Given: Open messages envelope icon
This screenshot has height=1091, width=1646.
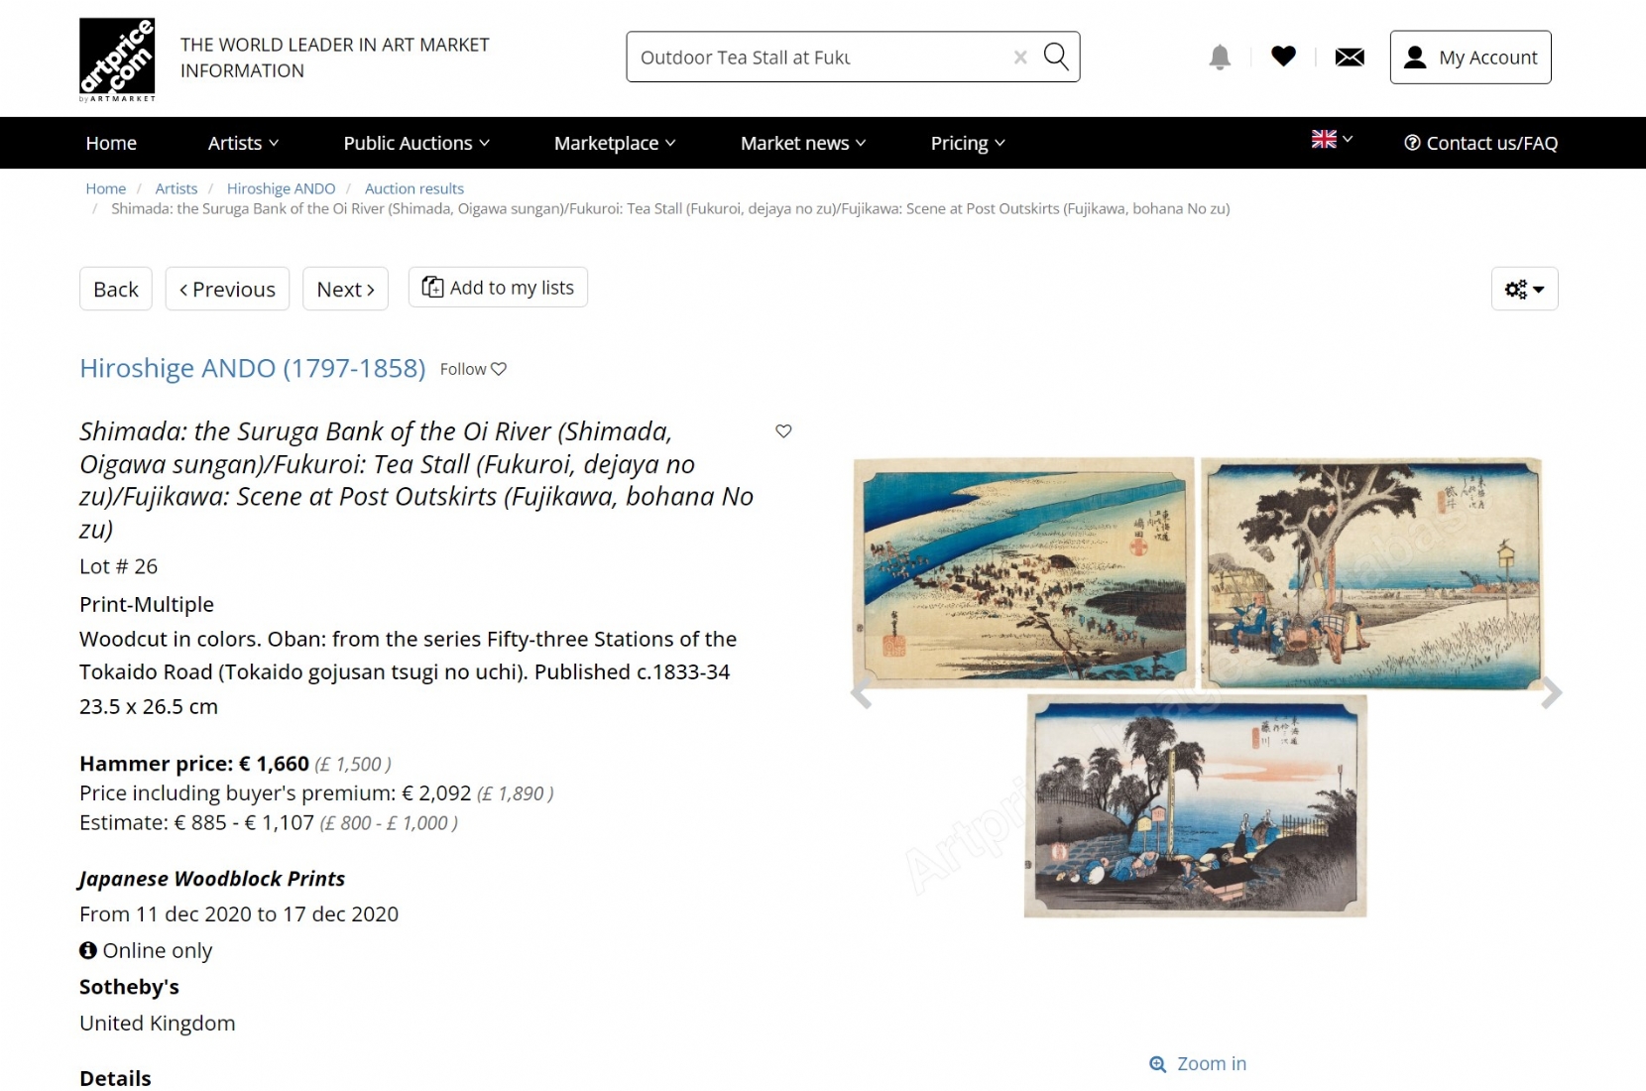Looking at the screenshot, I should (1350, 58).
